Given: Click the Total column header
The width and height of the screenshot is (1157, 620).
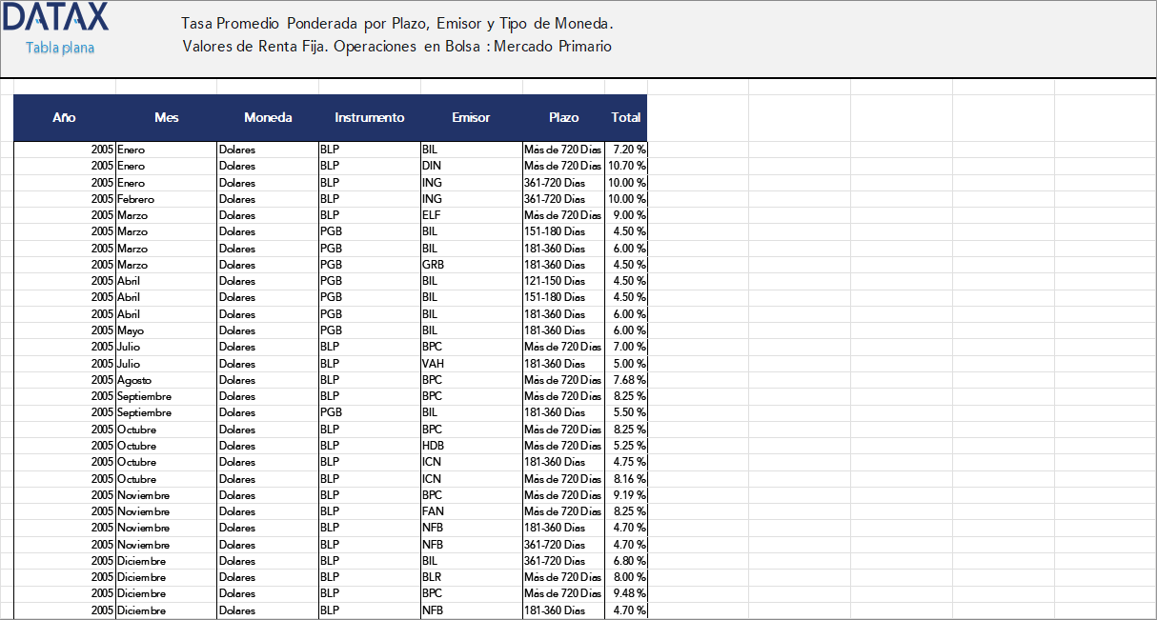Looking at the screenshot, I should point(626,117).
